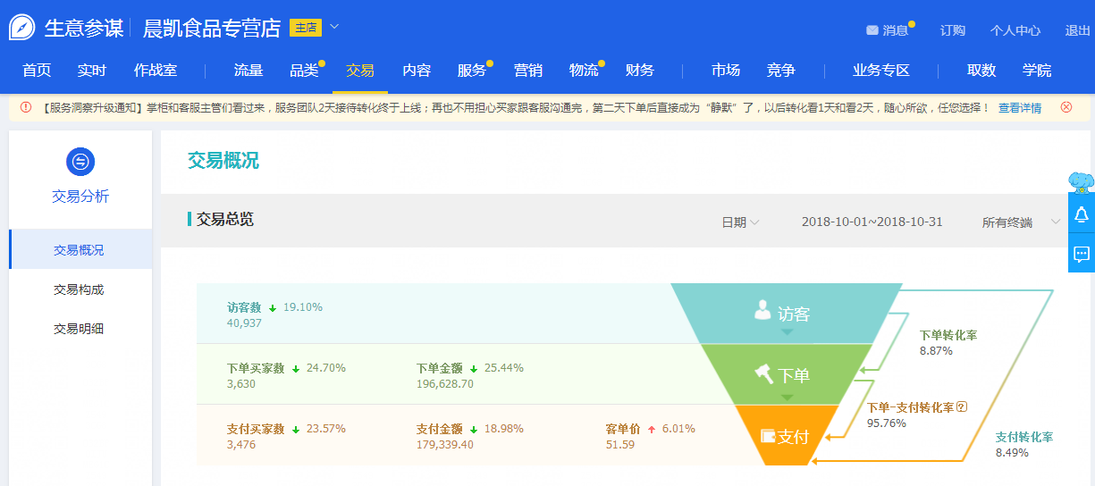Switch to the 流量 tab
This screenshot has width=1095, height=486.
(x=248, y=70)
